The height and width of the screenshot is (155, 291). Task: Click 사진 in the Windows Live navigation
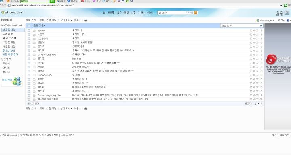(133, 13)
